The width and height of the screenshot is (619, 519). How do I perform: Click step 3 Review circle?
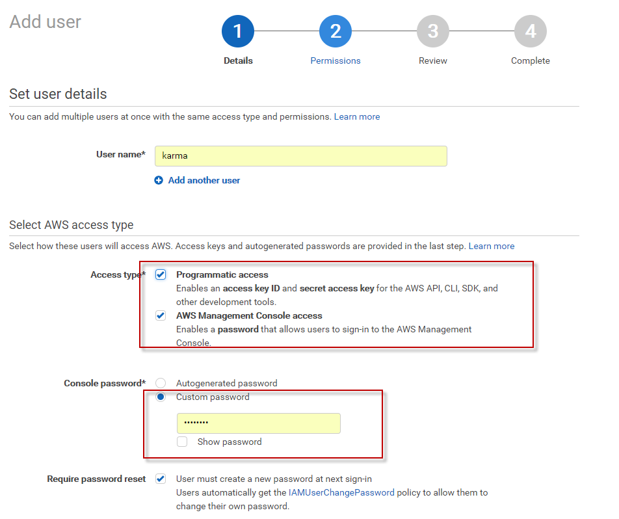point(433,31)
